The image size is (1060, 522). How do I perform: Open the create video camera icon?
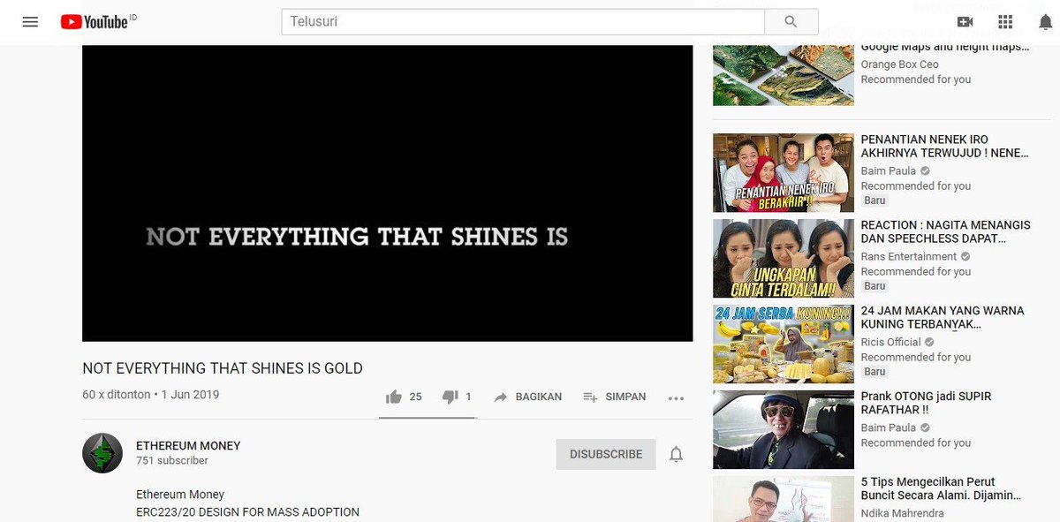coord(965,21)
